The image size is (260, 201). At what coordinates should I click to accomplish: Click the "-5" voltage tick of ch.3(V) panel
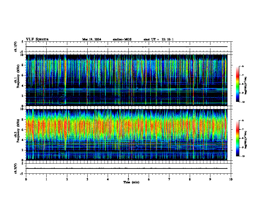[22, 174]
